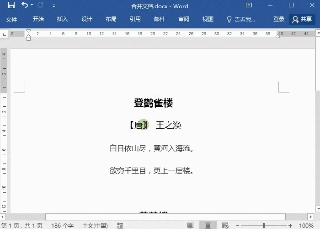Viewport: 320px width, 229px height.
Task: Click the line 欲穷千里目，更上一层楼。
Action: pyautogui.click(x=152, y=170)
